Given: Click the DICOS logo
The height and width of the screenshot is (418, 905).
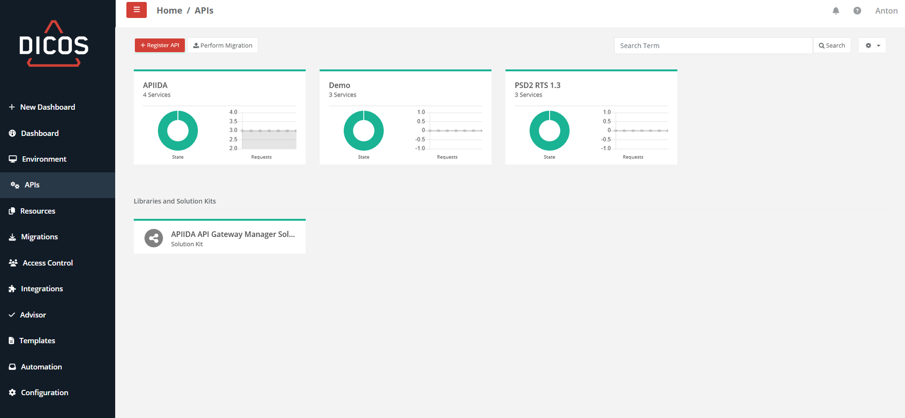Looking at the screenshot, I should point(53,44).
